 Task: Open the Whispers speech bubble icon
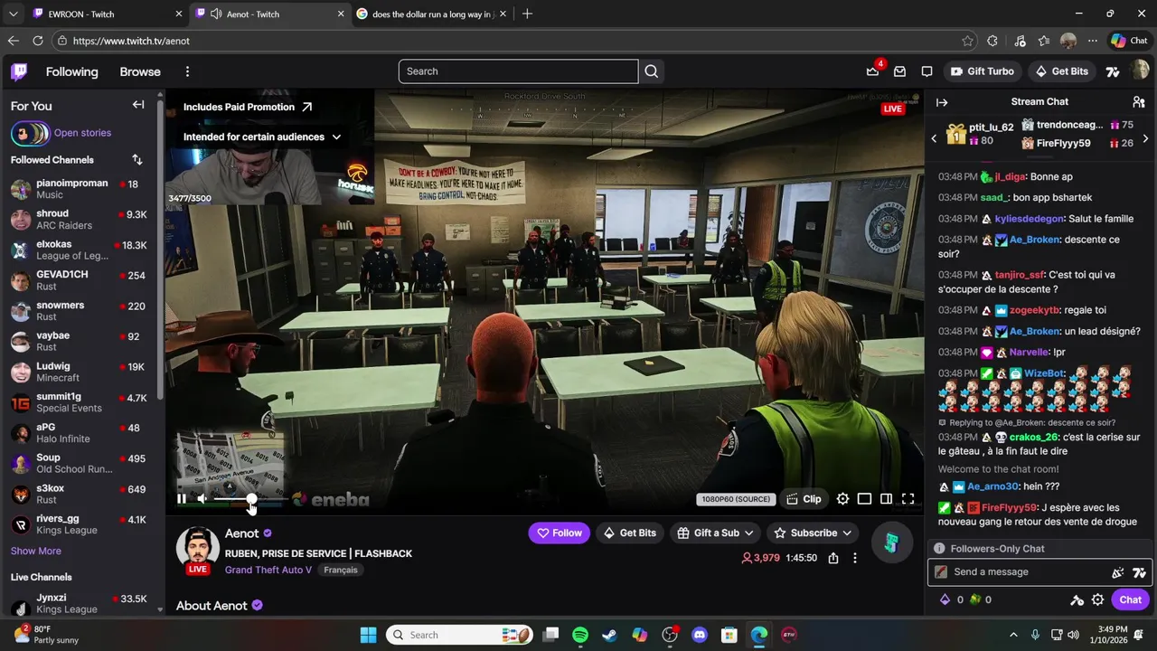tap(927, 71)
